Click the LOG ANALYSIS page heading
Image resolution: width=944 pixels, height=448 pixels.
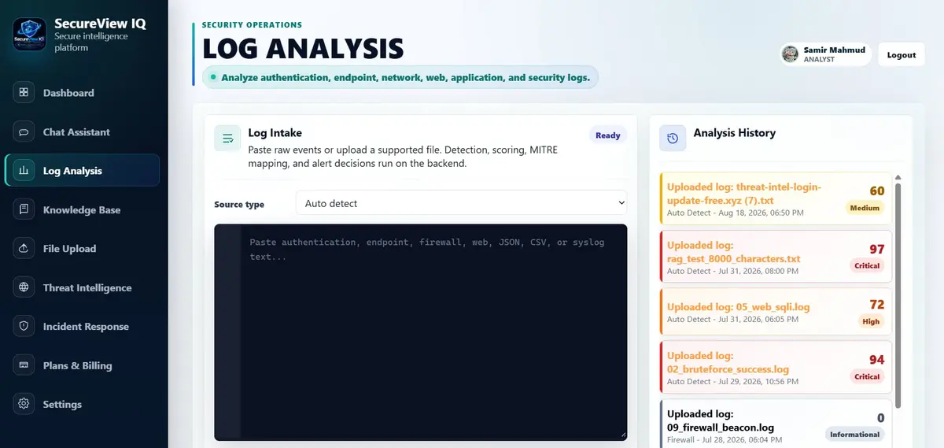click(303, 49)
